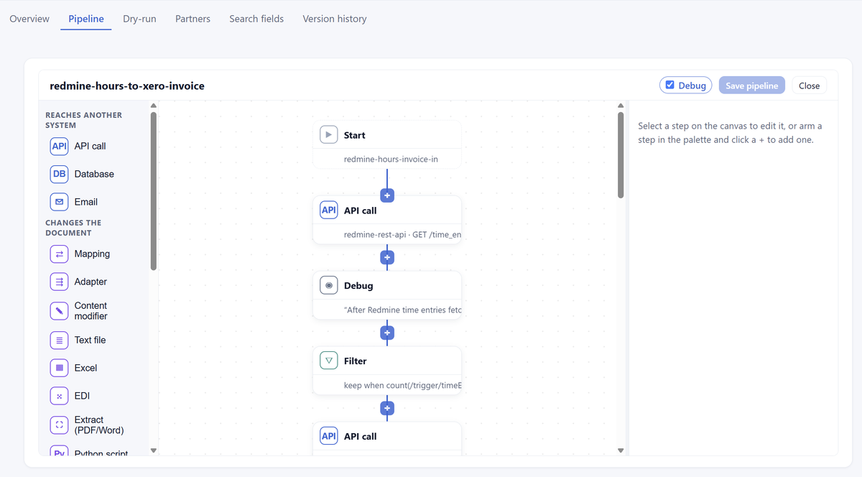This screenshot has height=477, width=862.
Task: Switch to the Search fields tab
Action: tap(256, 19)
